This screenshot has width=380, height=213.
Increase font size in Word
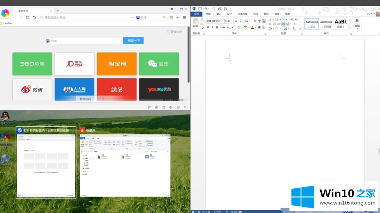(x=236, y=21)
